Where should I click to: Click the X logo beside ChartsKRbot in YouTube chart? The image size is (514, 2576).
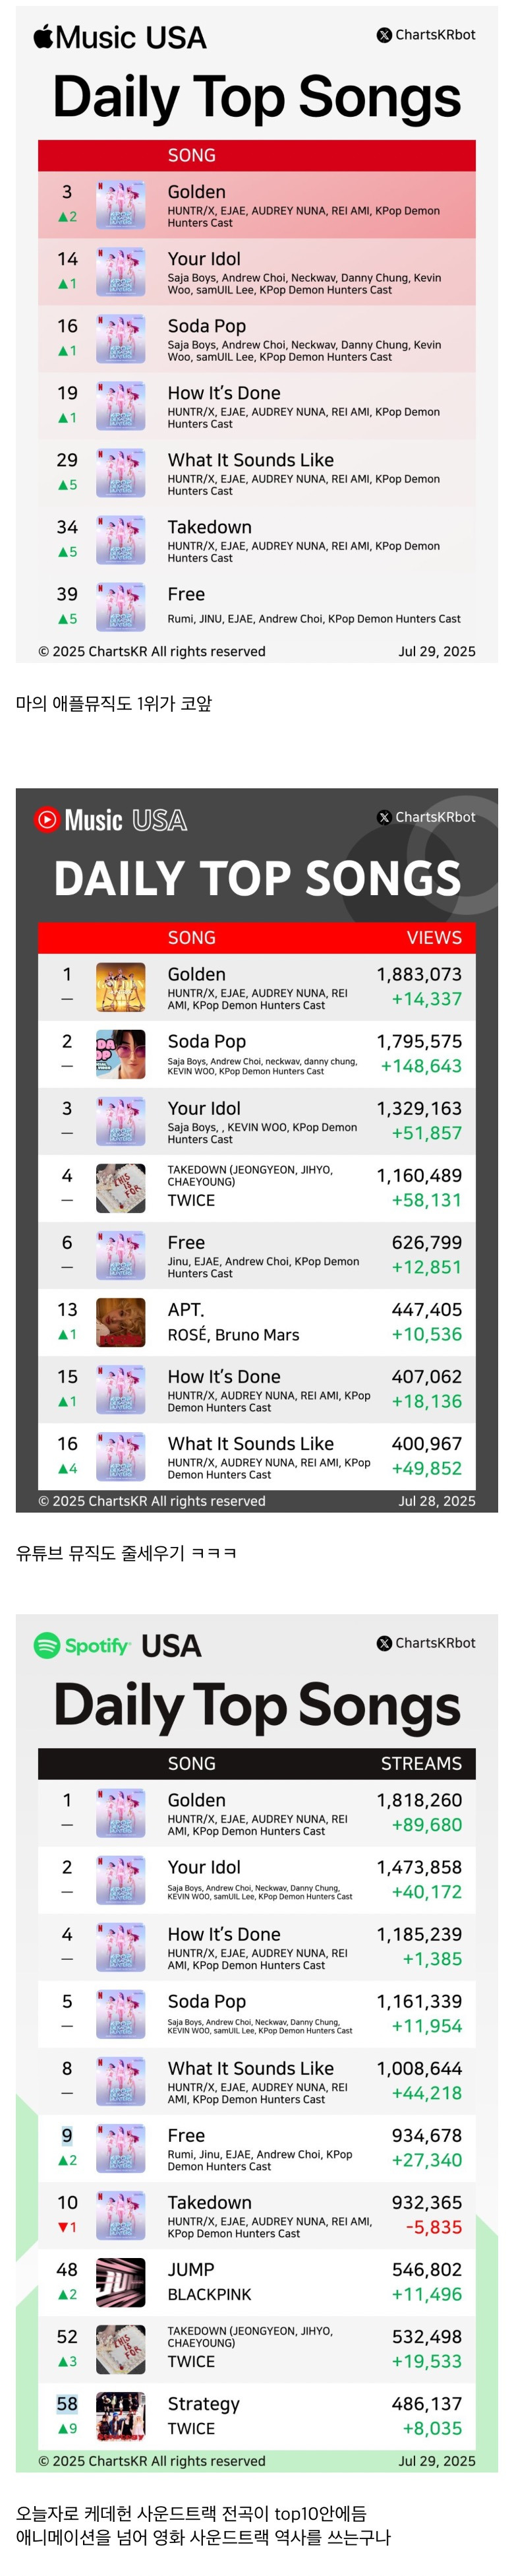(x=384, y=817)
